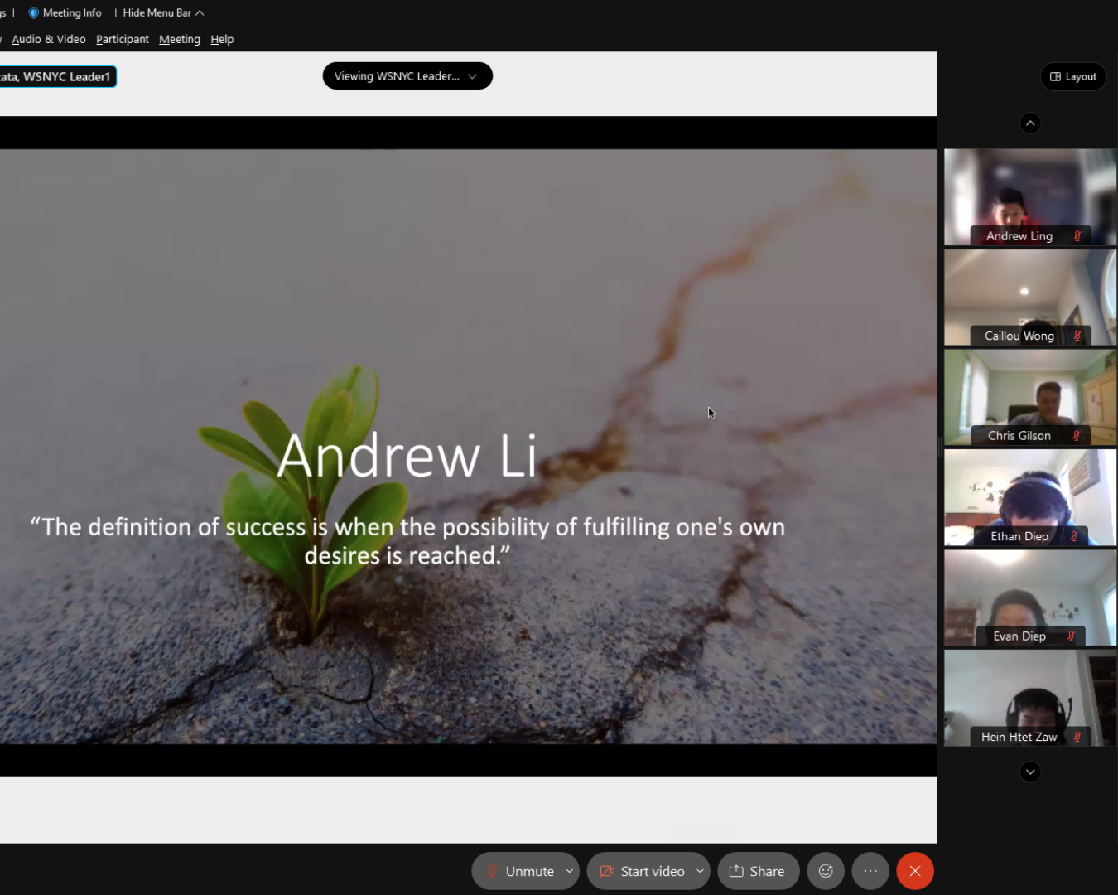Click muted mic icon of Caillou Wong

click(1077, 336)
